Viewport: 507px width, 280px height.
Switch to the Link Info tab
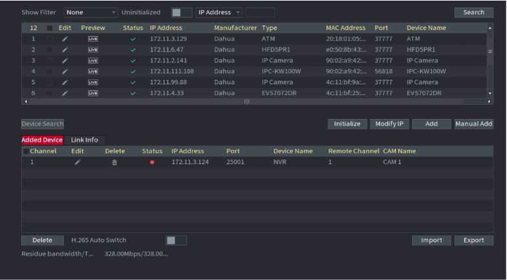point(85,140)
